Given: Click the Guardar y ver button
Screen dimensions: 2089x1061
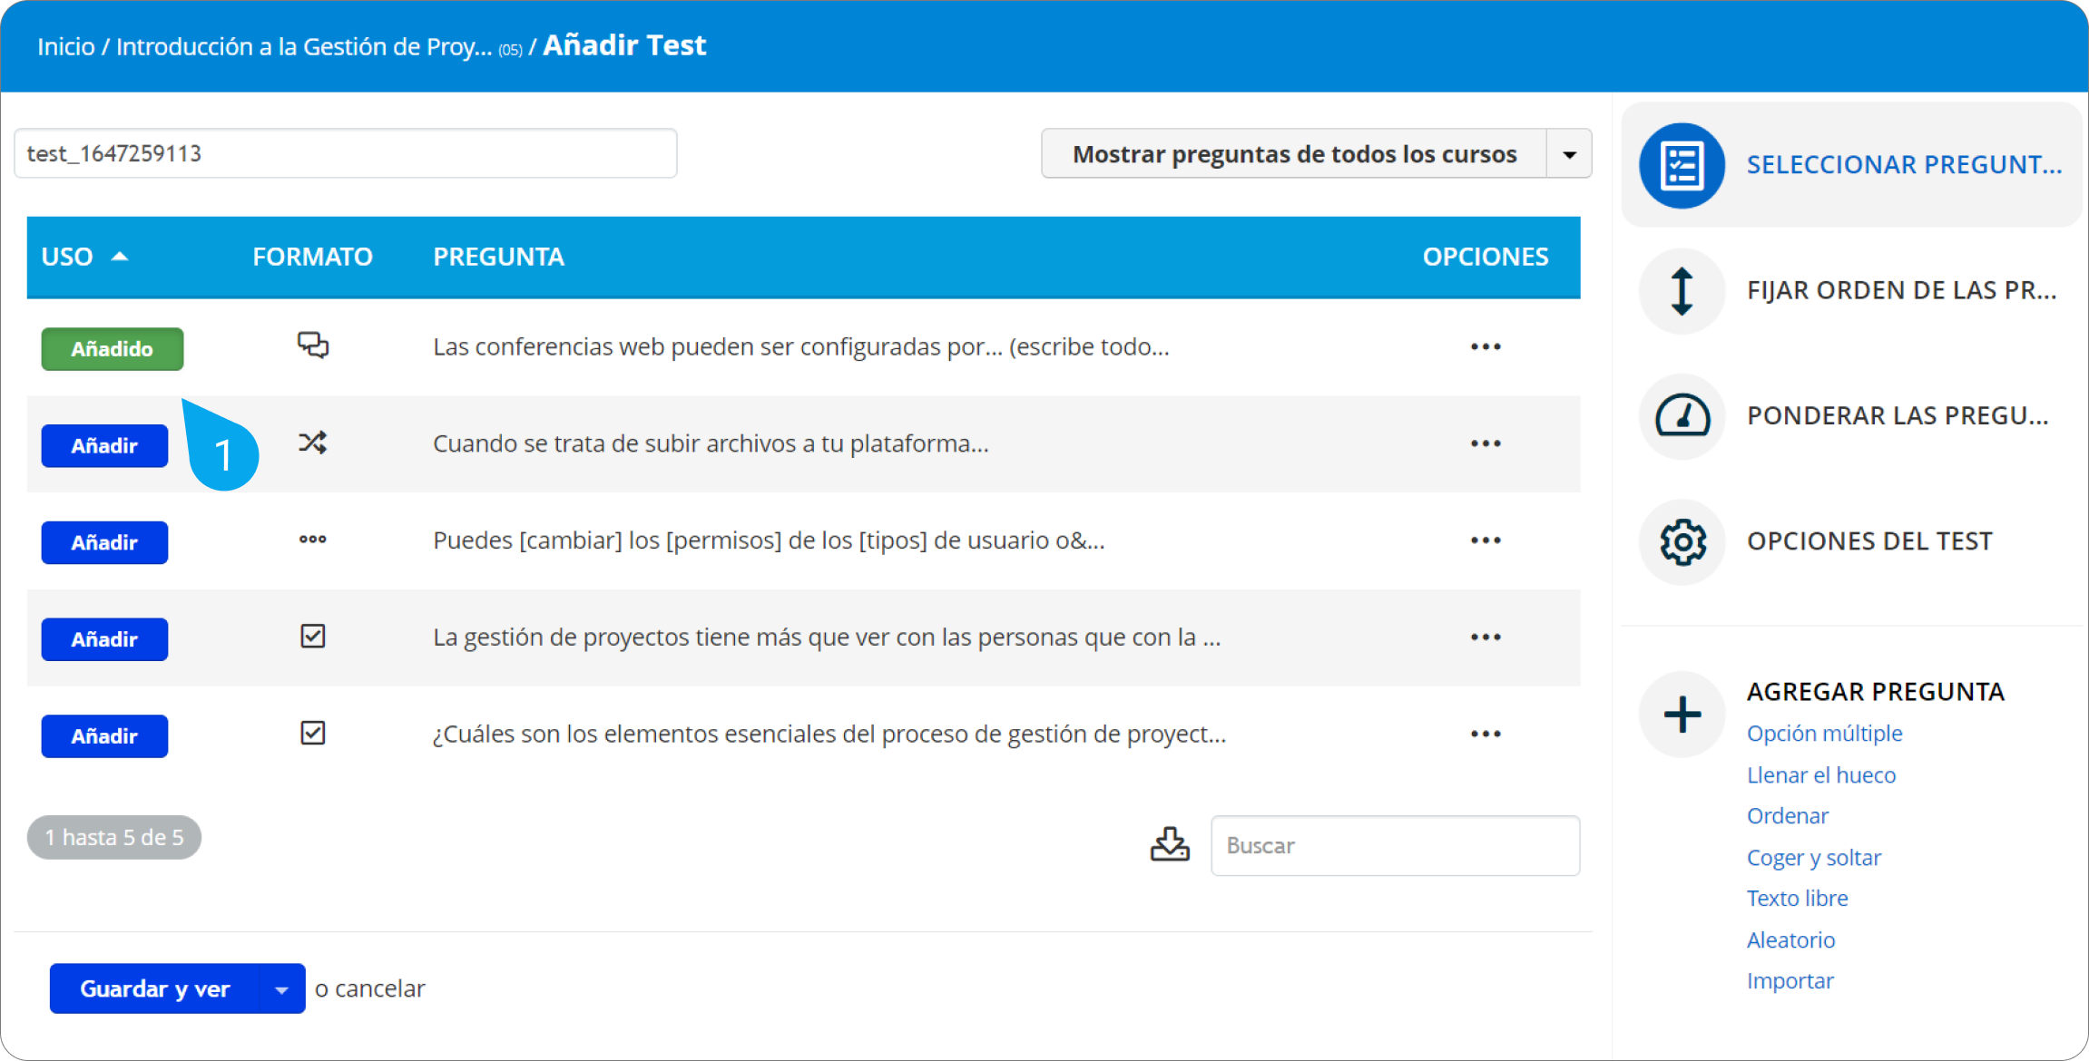Looking at the screenshot, I should 155,989.
